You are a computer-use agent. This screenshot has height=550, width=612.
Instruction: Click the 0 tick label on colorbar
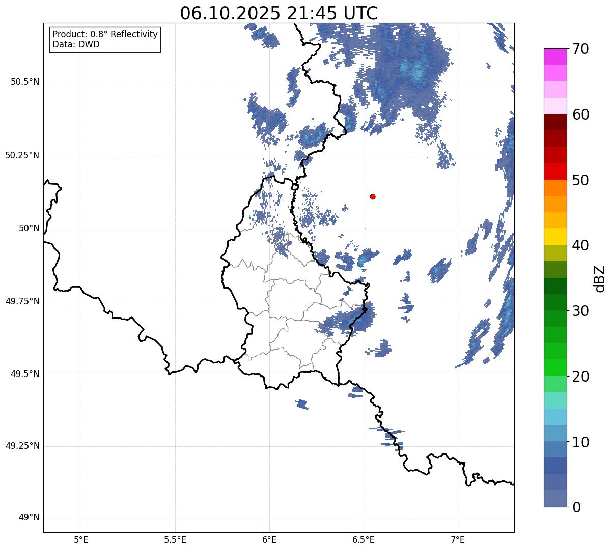click(x=576, y=507)
